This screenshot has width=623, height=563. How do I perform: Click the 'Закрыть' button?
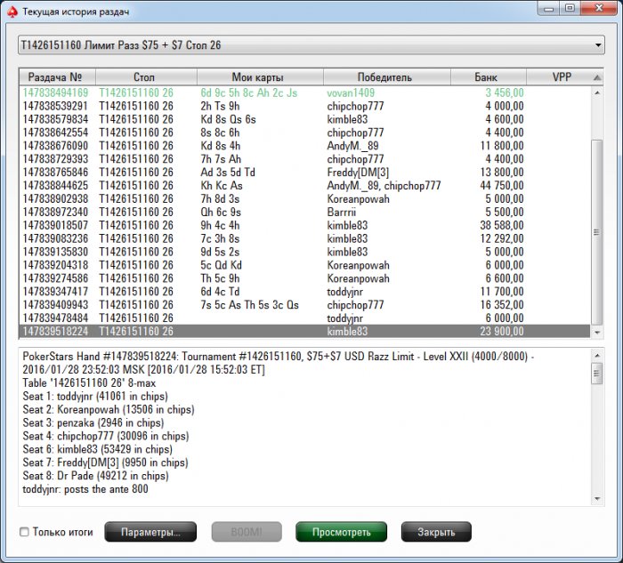(436, 532)
